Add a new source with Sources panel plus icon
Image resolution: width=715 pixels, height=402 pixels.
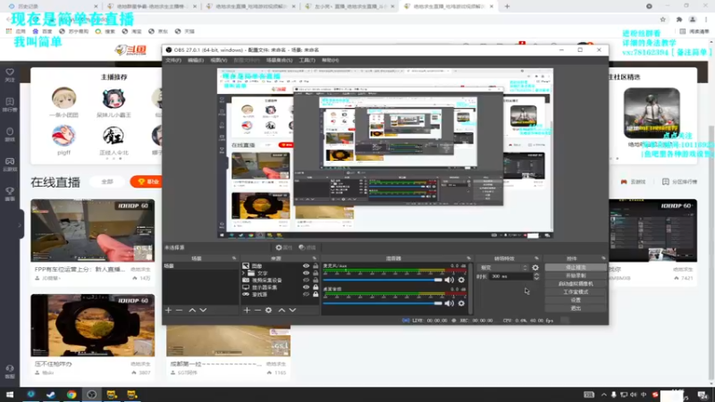coord(247,310)
